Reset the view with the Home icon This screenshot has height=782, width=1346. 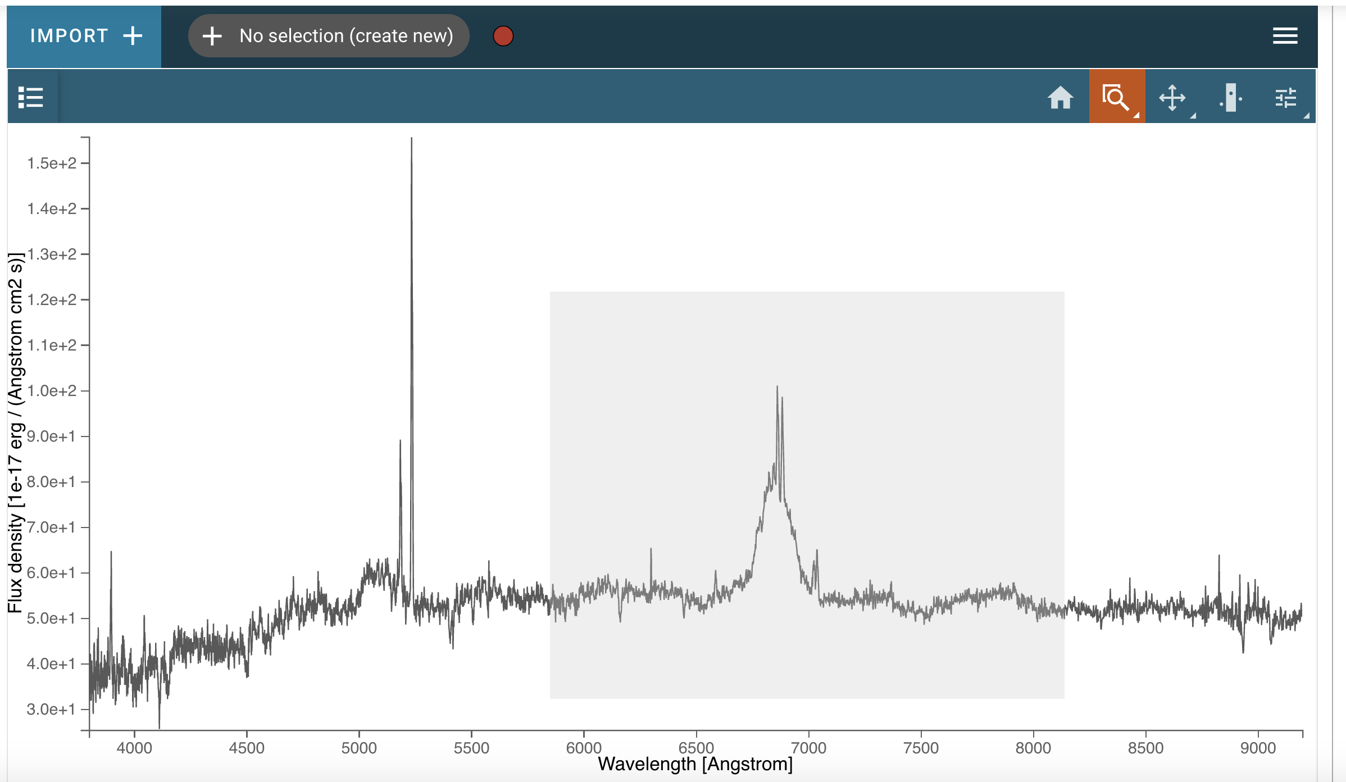[x=1061, y=97]
